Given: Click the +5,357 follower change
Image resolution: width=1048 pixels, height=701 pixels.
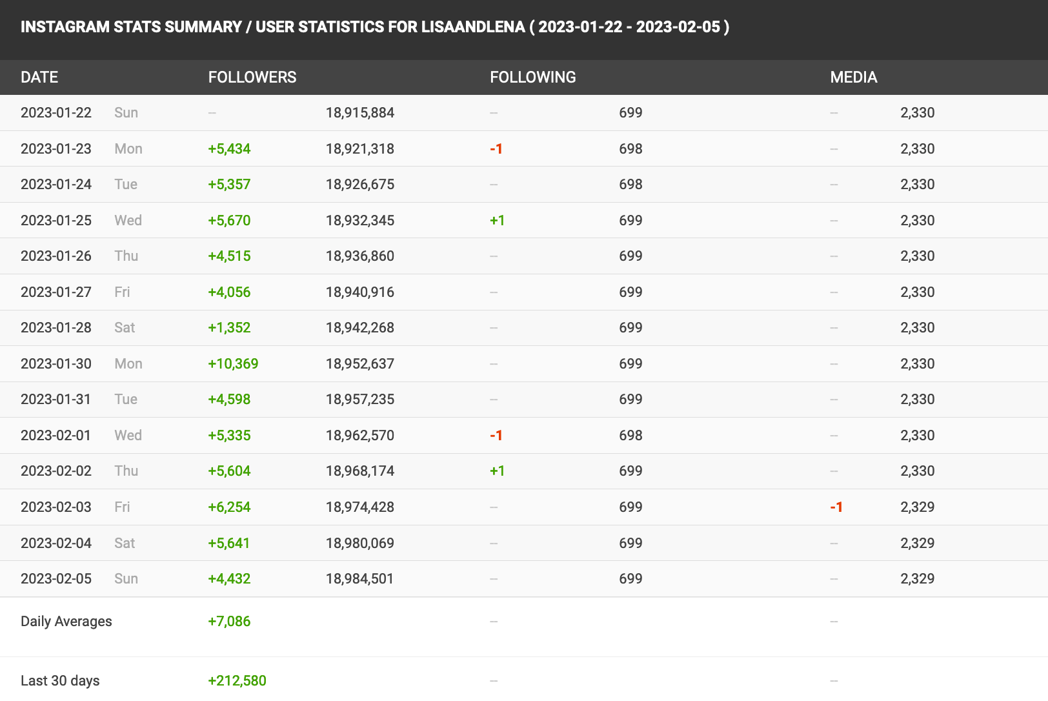Looking at the screenshot, I should 229,185.
